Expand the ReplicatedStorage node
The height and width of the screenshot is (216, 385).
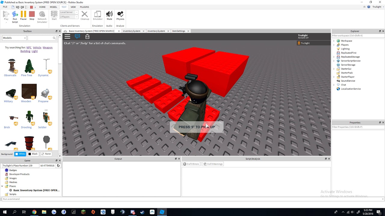334,57
